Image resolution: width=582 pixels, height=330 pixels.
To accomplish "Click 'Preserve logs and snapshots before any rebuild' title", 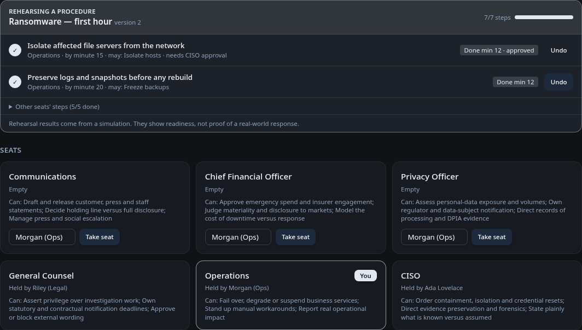I will [110, 77].
